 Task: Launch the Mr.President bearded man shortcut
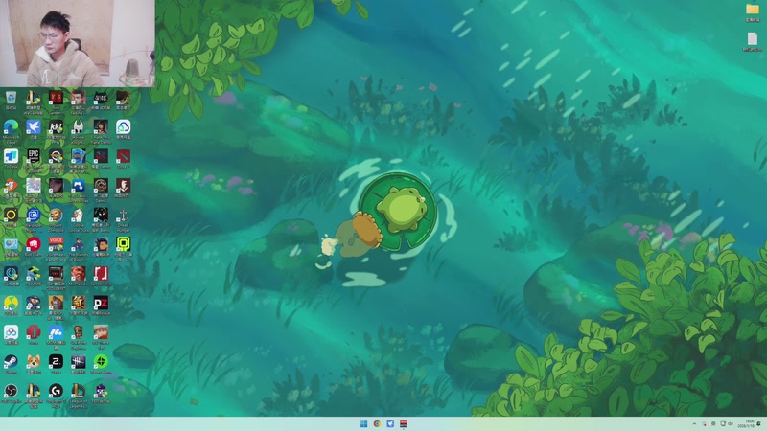click(x=79, y=274)
